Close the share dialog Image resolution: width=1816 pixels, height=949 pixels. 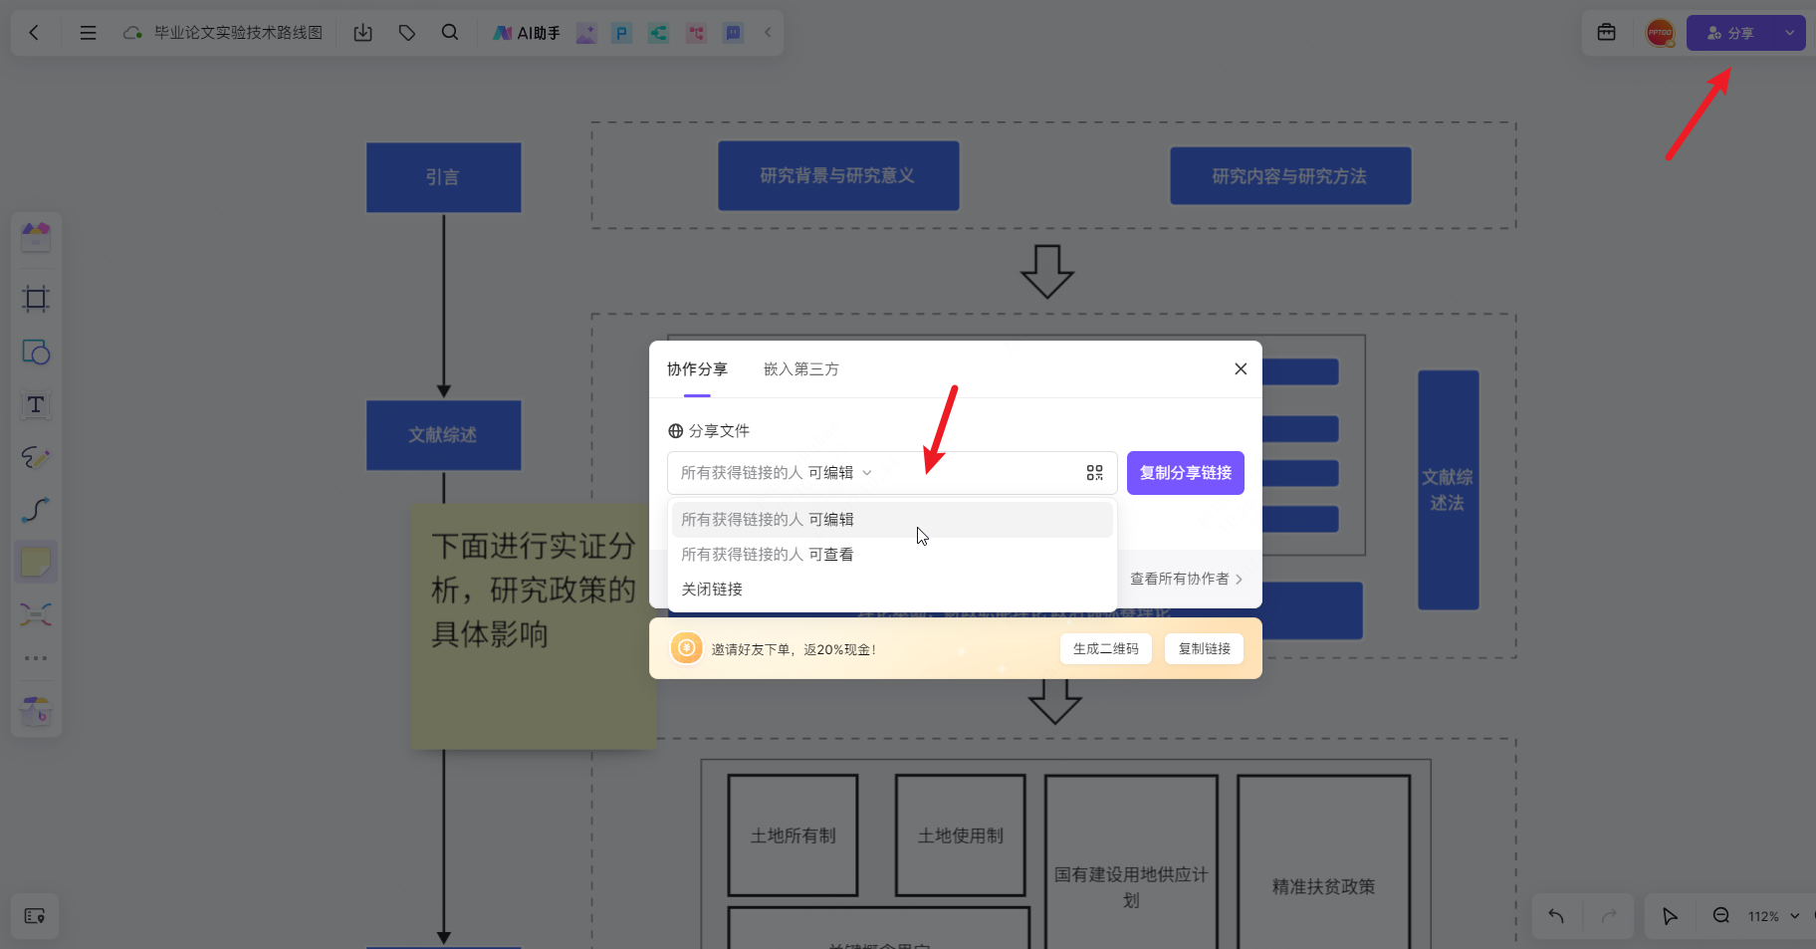[1241, 368]
